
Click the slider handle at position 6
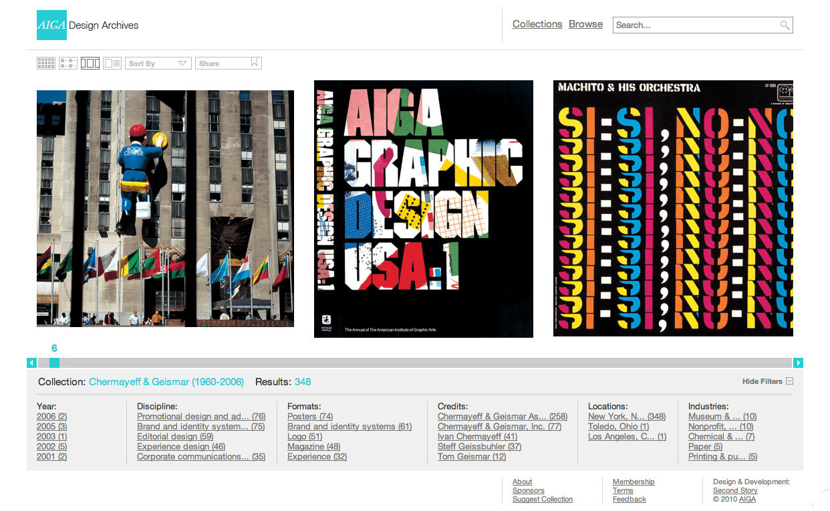tap(54, 363)
